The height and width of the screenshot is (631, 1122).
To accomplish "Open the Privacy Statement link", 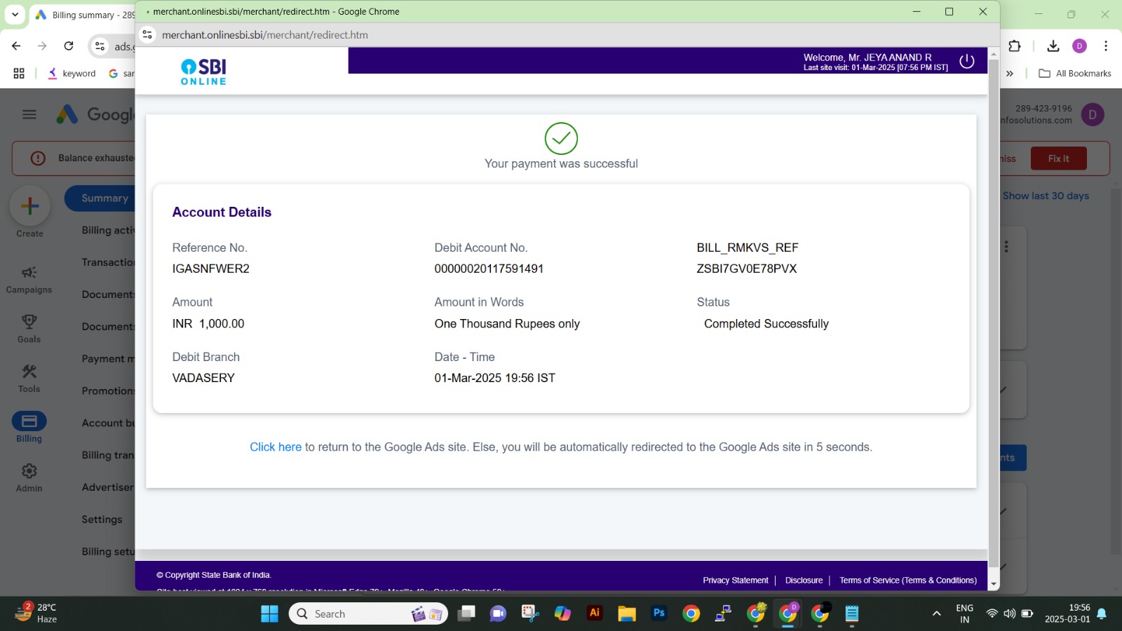I will pyautogui.click(x=735, y=581).
